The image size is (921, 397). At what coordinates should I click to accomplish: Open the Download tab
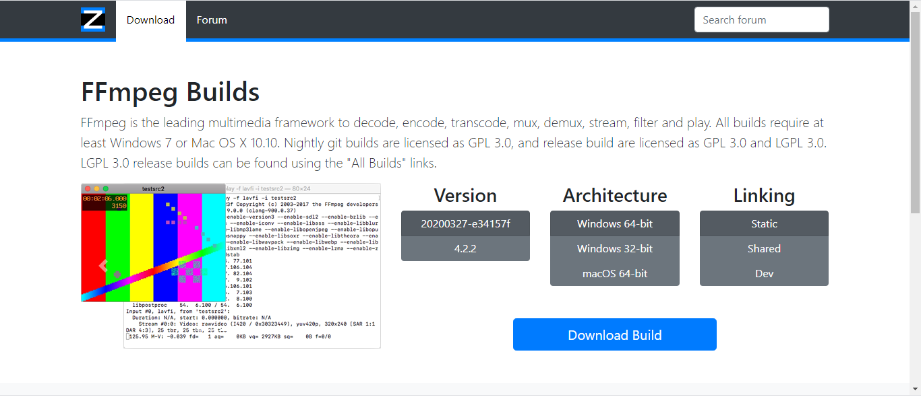click(150, 20)
